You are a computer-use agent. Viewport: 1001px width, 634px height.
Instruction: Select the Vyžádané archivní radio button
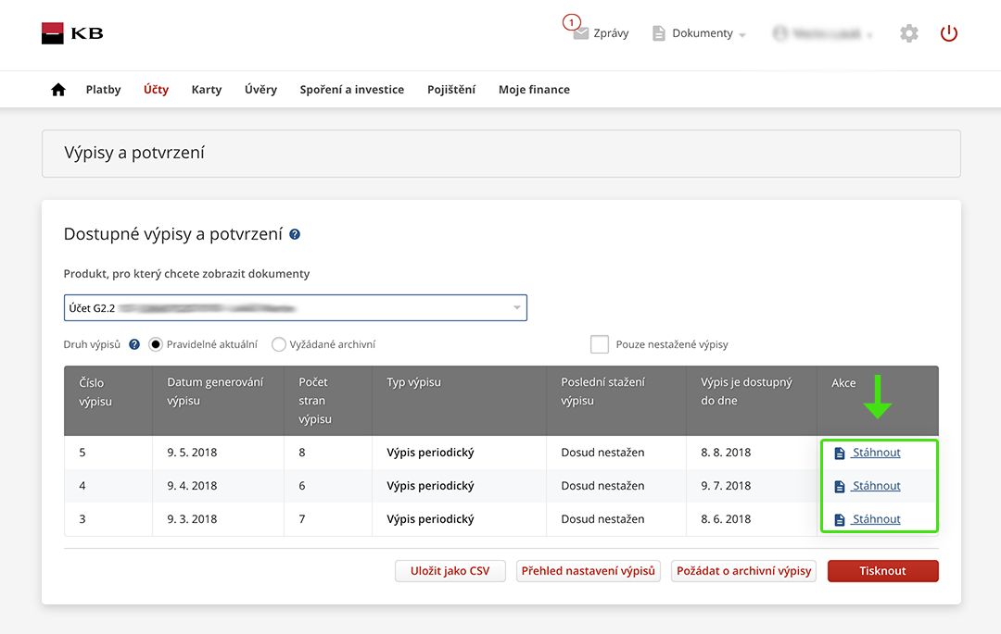[279, 344]
